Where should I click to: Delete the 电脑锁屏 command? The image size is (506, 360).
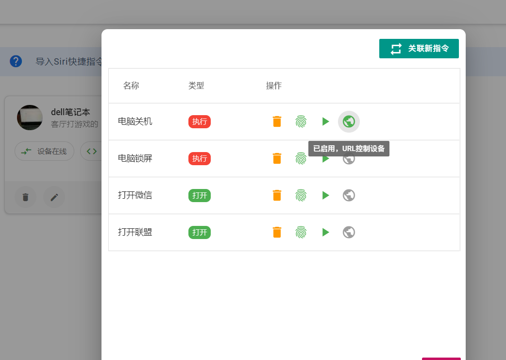277,158
